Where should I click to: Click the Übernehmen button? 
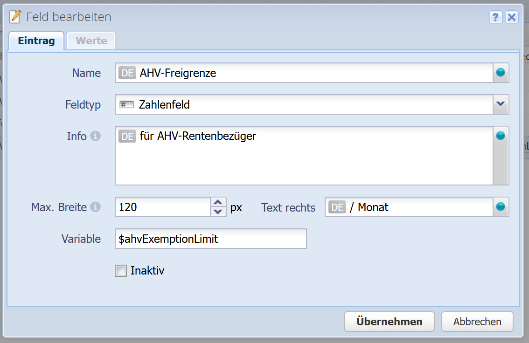tap(389, 322)
